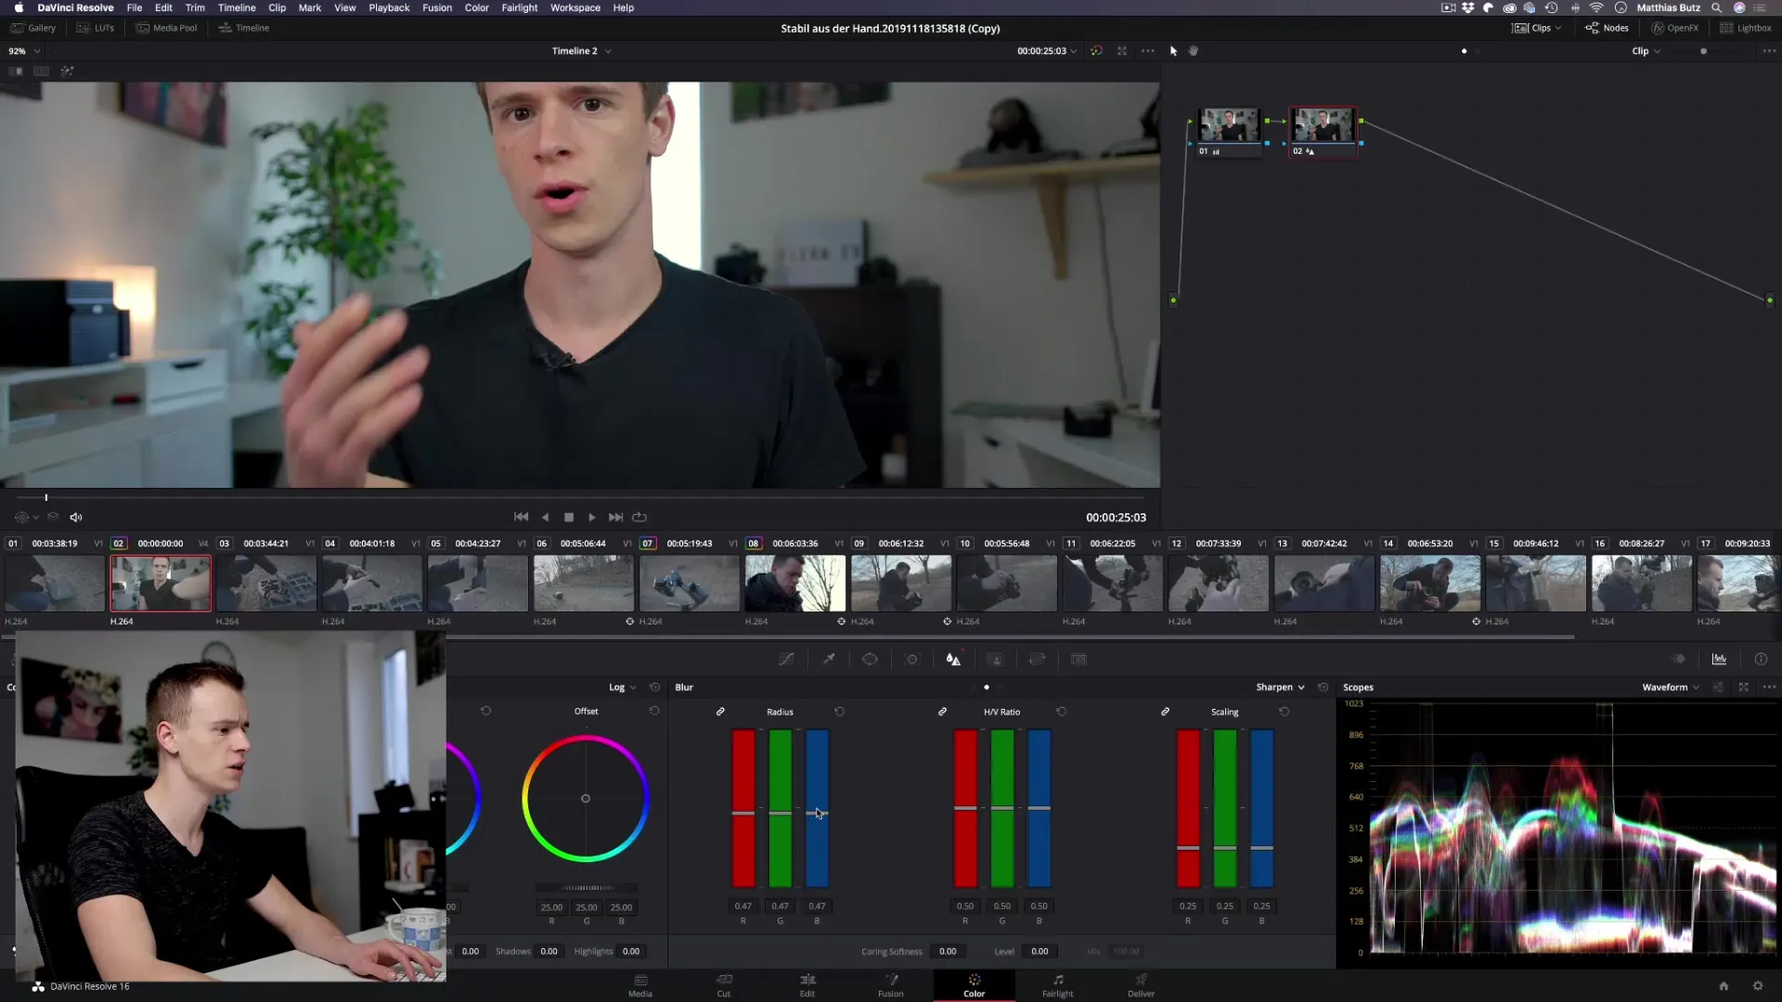This screenshot has height=1002, width=1782.
Task: Open the Curves palette icon
Action: [786, 660]
